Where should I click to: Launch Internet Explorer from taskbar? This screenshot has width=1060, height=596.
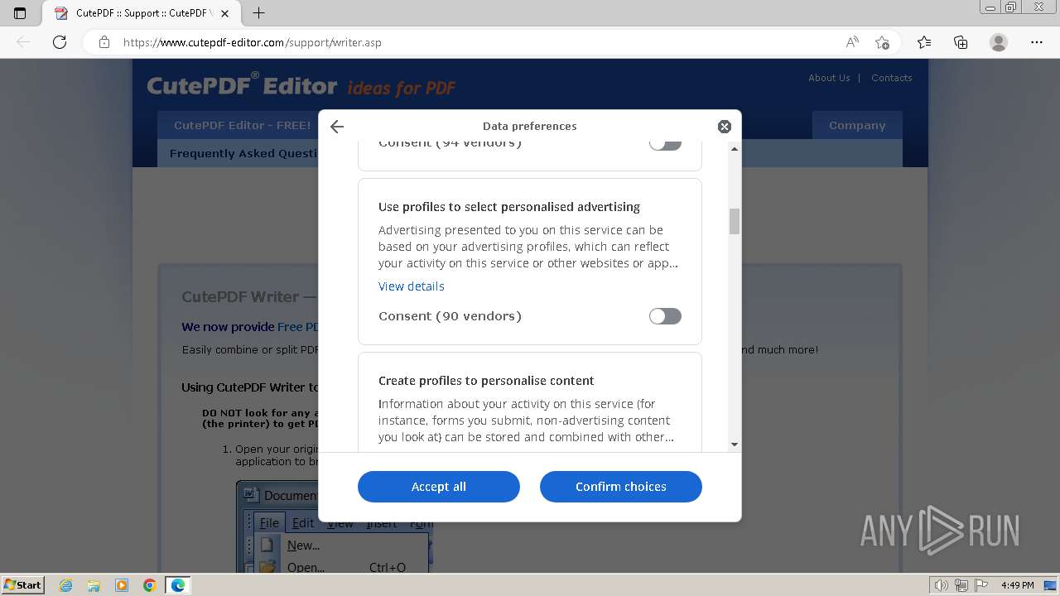pos(65,585)
